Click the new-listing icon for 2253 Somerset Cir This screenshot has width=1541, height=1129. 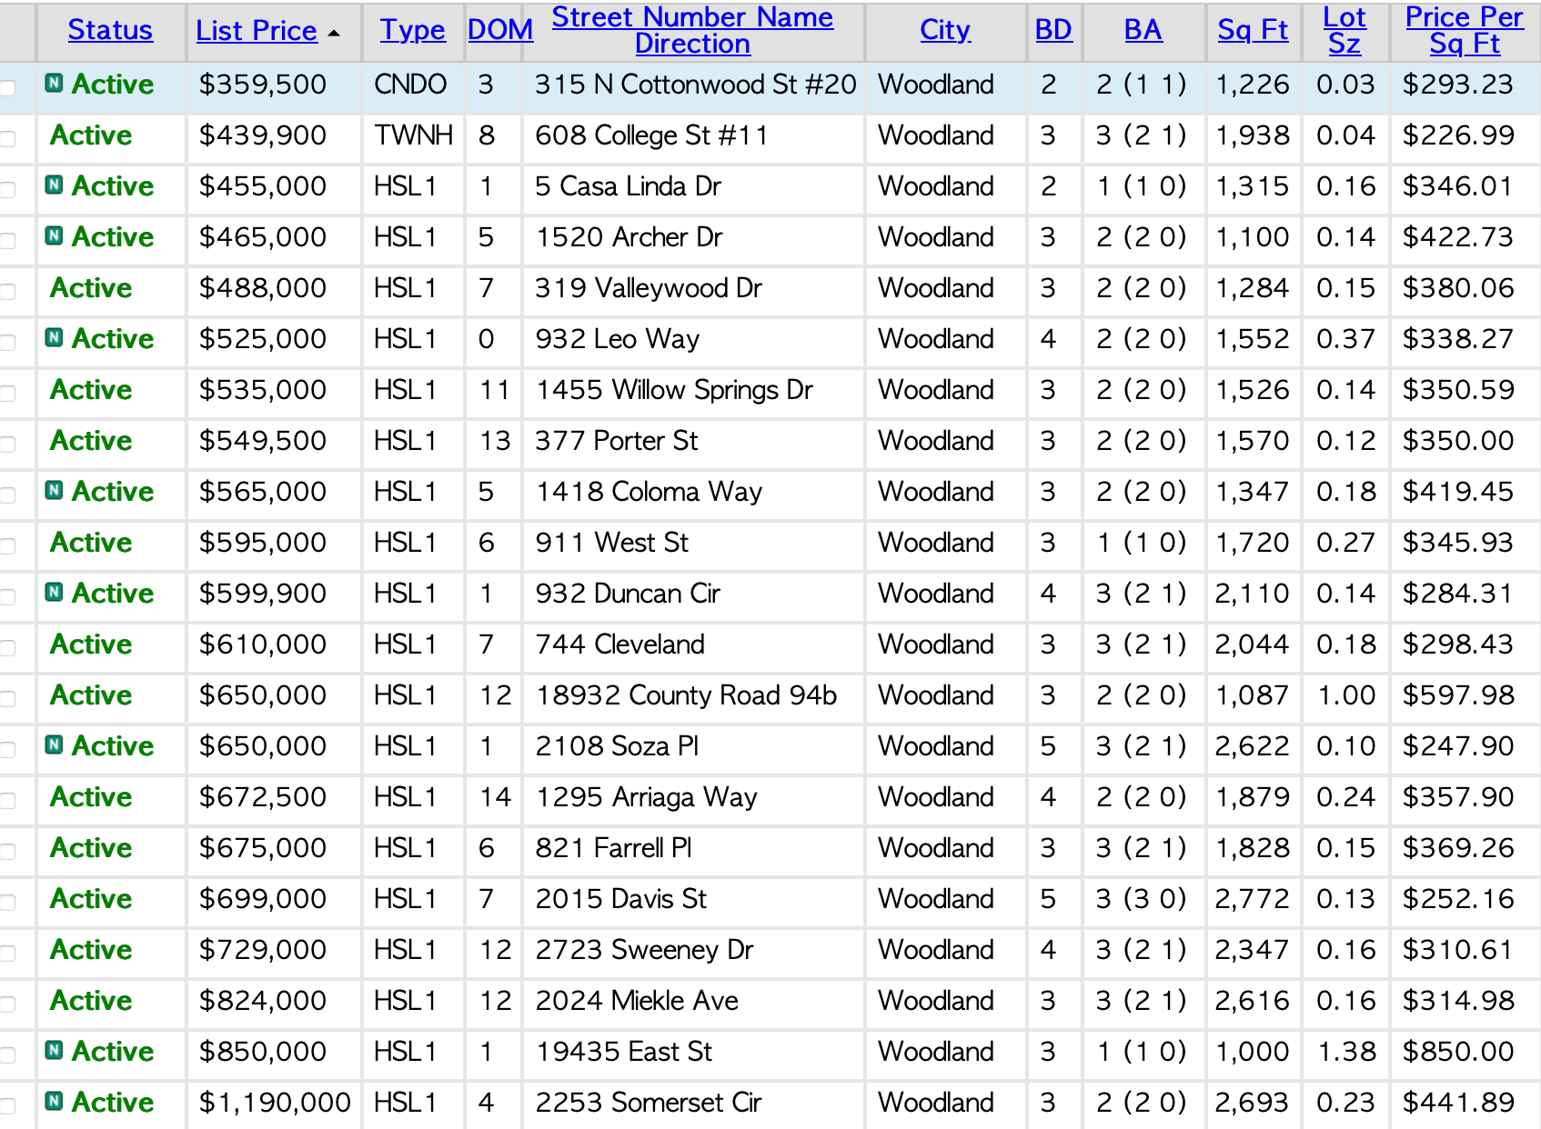click(55, 1102)
